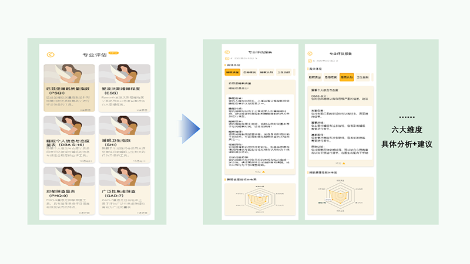Screen dimensions: 470x264
Task: Collapse details panel on second report
Action: tap(341, 164)
